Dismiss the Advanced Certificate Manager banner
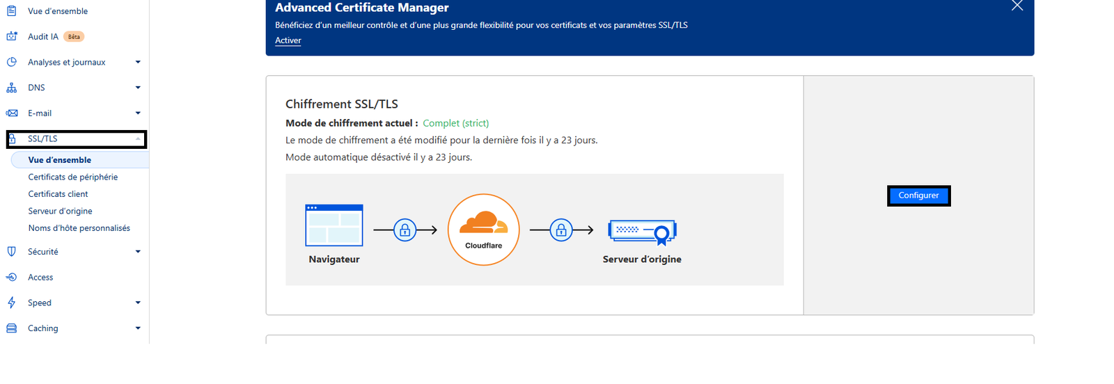The width and height of the screenshot is (1114, 384). 1017,6
